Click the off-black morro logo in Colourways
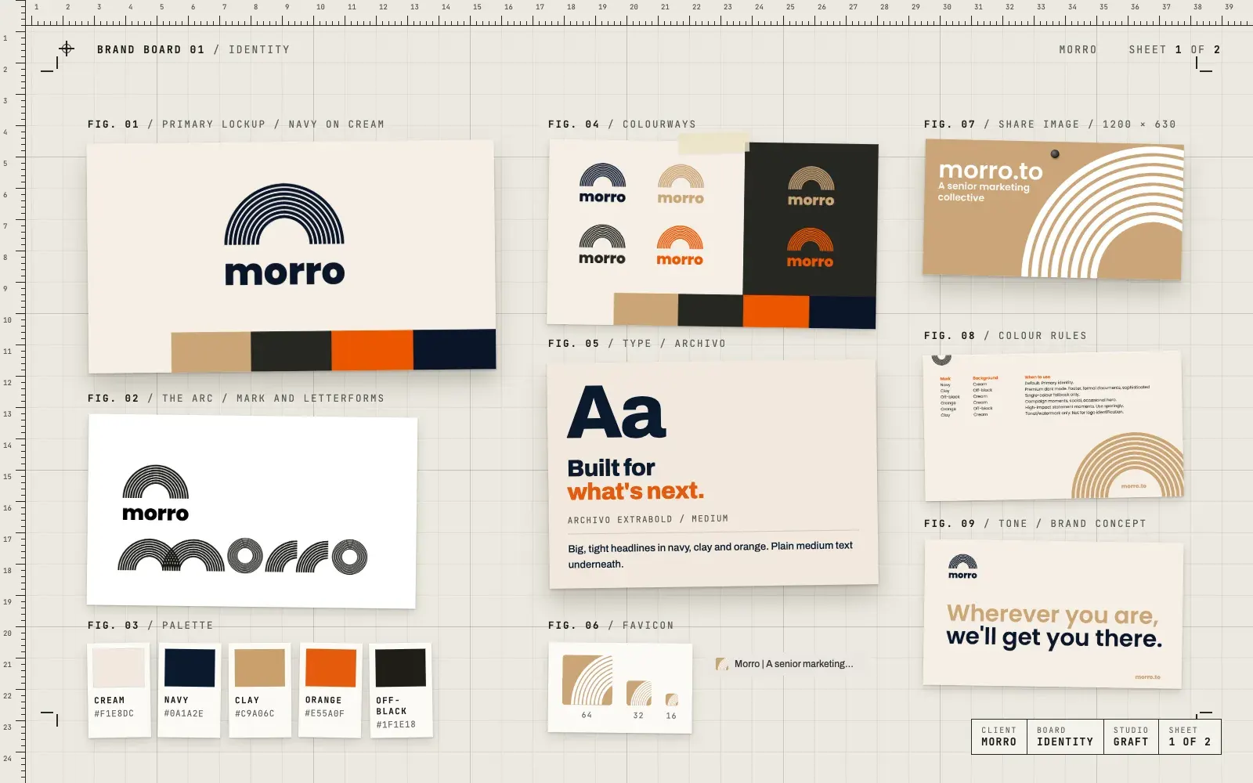Image resolution: width=1253 pixels, height=783 pixels. point(602,244)
